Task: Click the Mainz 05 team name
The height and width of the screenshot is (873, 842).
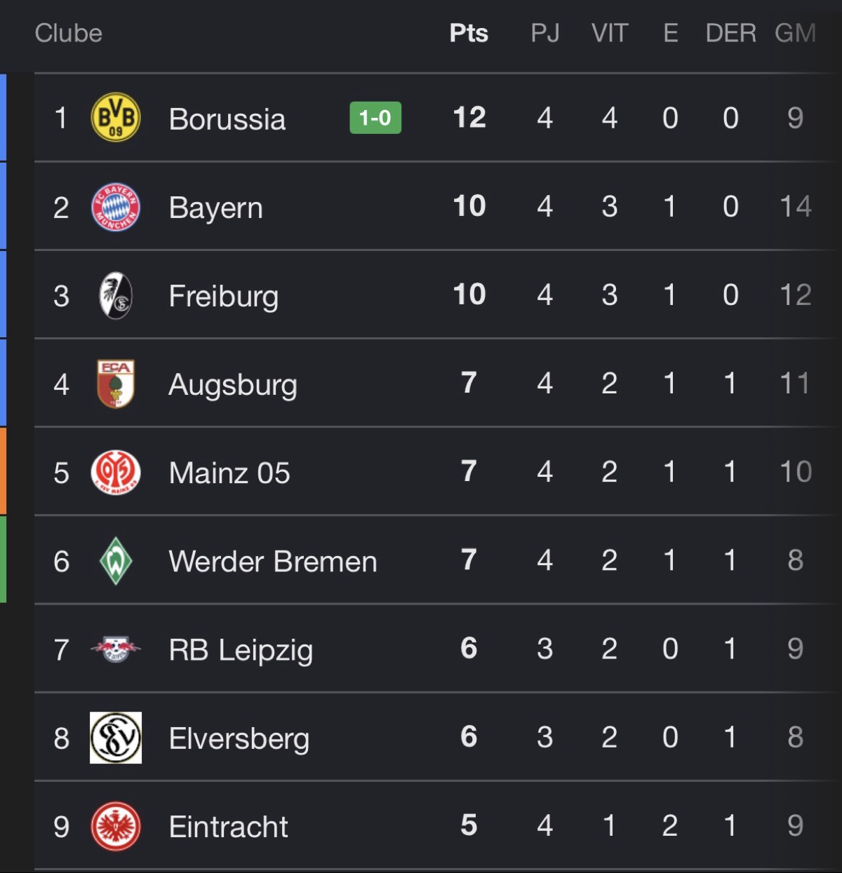Action: click(x=229, y=473)
